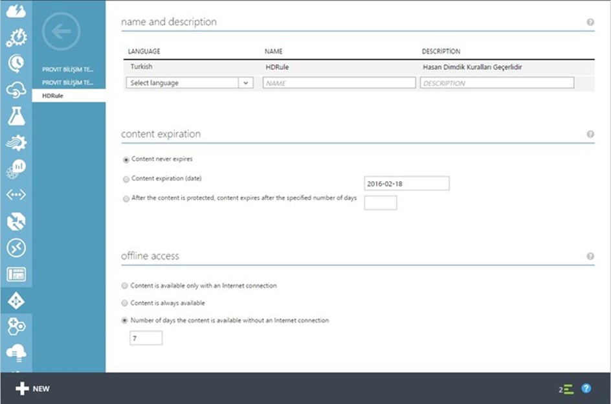
Task: Open the Machine Learning flask sidebar icon
Action: coord(16,116)
